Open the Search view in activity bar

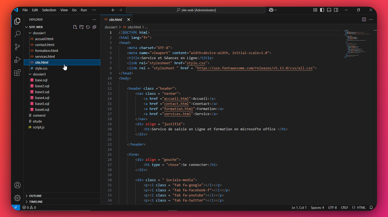tap(17, 34)
